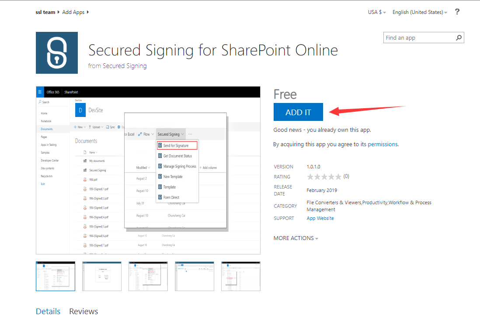Select the first screenshot thumbnail

56,276
